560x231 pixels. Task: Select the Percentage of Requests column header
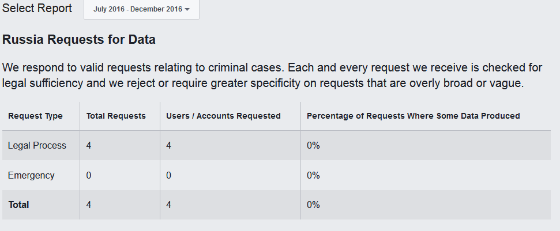[413, 116]
